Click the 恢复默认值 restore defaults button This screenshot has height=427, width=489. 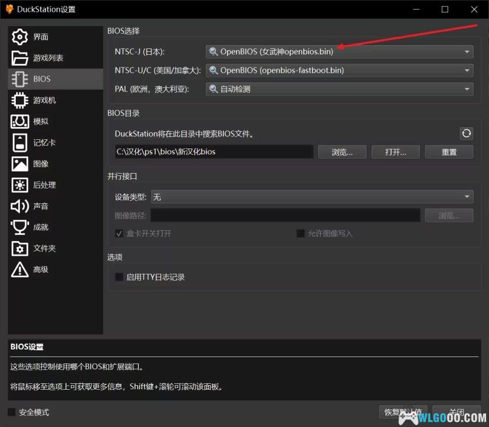point(403,411)
